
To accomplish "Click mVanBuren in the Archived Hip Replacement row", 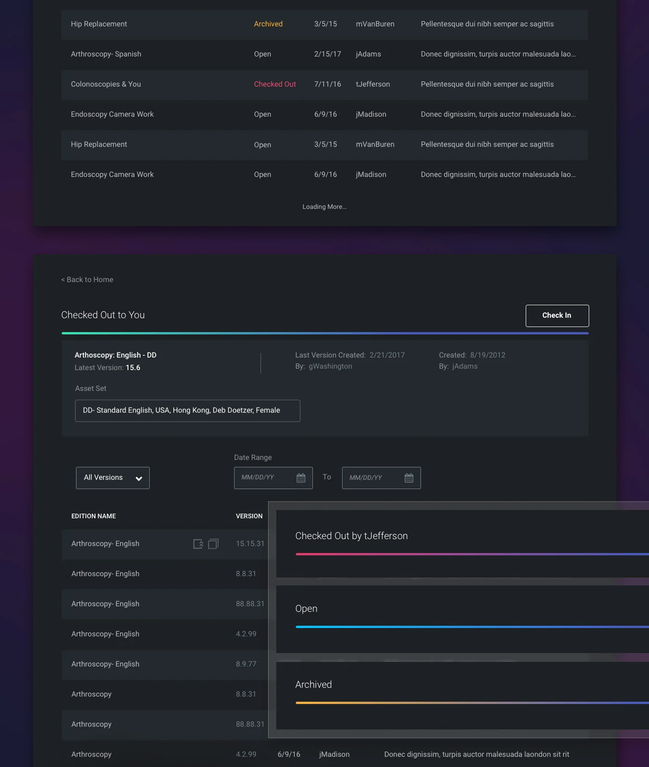I will 375,24.
